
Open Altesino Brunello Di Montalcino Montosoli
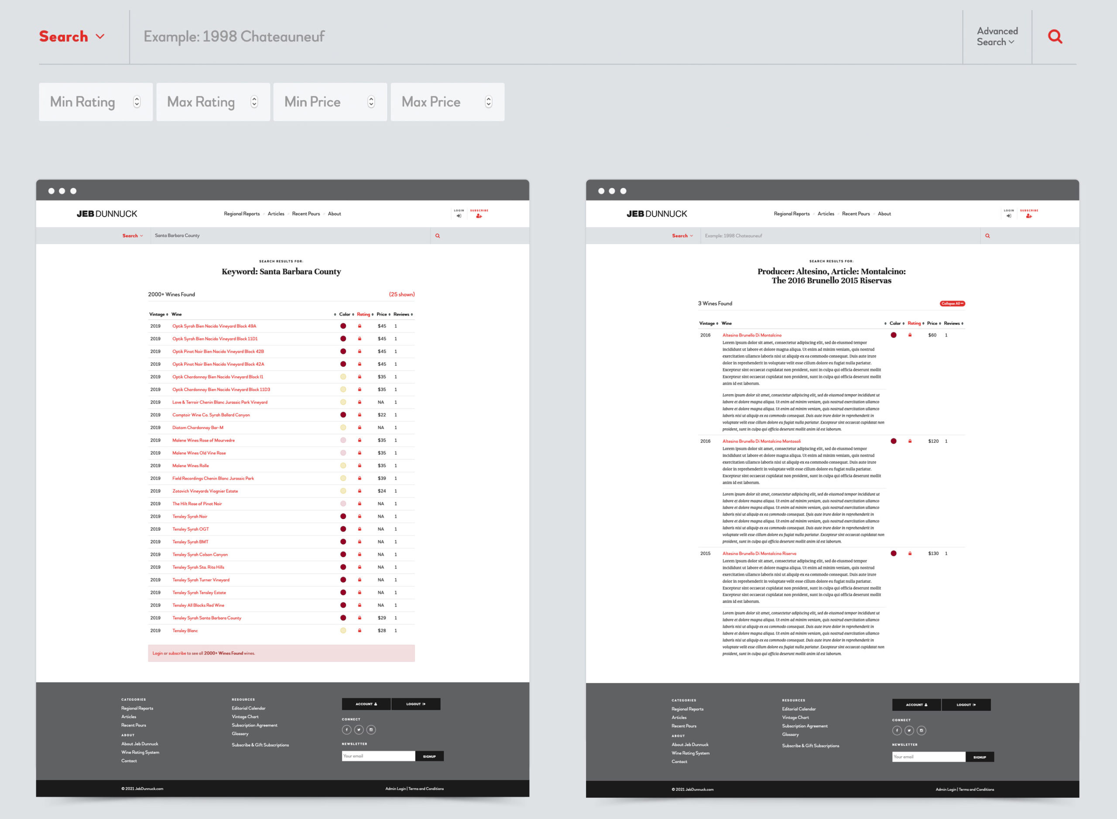click(761, 441)
